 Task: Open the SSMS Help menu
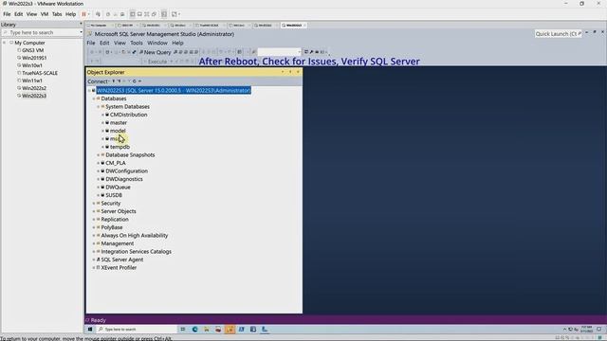(x=177, y=43)
